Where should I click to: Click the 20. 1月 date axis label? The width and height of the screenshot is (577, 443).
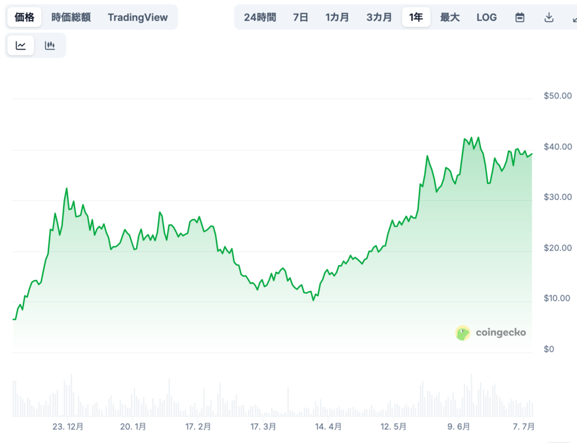tap(133, 427)
